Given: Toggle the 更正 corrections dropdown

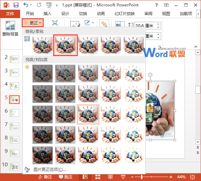Looking at the screenshot, I should (x=32, y=23).
